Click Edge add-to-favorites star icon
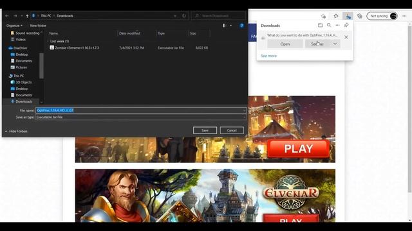The width and height of the screenshot is (412, 231). pos(323,16)
